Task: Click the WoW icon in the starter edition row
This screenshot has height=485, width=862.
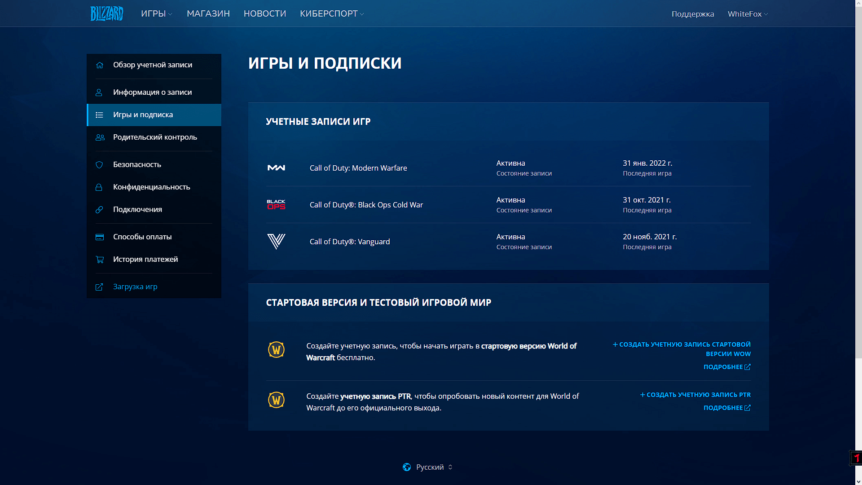Action: [276, 350]
